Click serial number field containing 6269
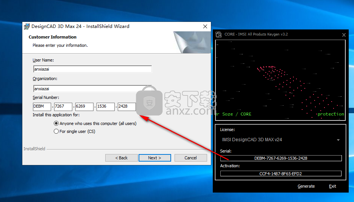The width and height of the screenshot is (354, 202). point(84,106)
